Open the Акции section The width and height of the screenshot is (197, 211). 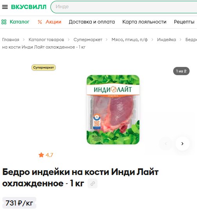(53, 22)
